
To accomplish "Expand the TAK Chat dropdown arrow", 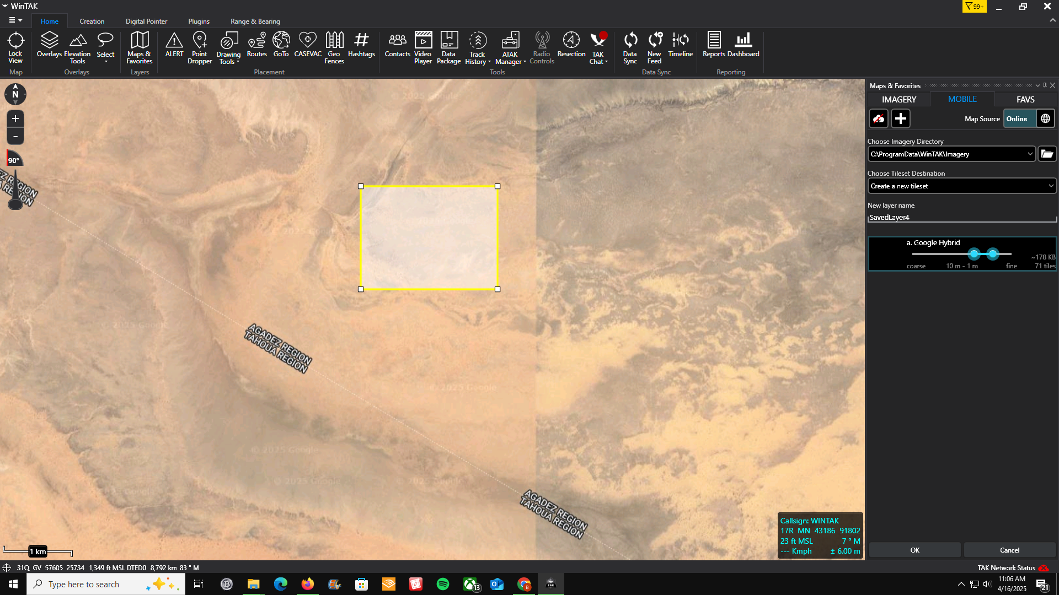I will coord(606,62).
